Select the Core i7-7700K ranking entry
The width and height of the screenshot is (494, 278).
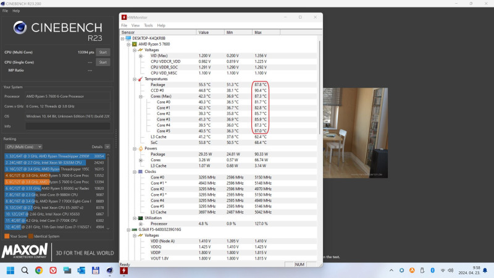pyautogui.click(x=54, y=221)
